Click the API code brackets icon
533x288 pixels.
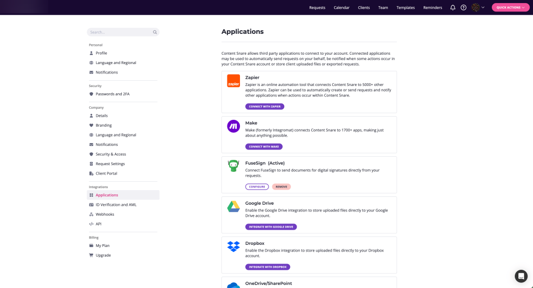(x=91, y=224)
